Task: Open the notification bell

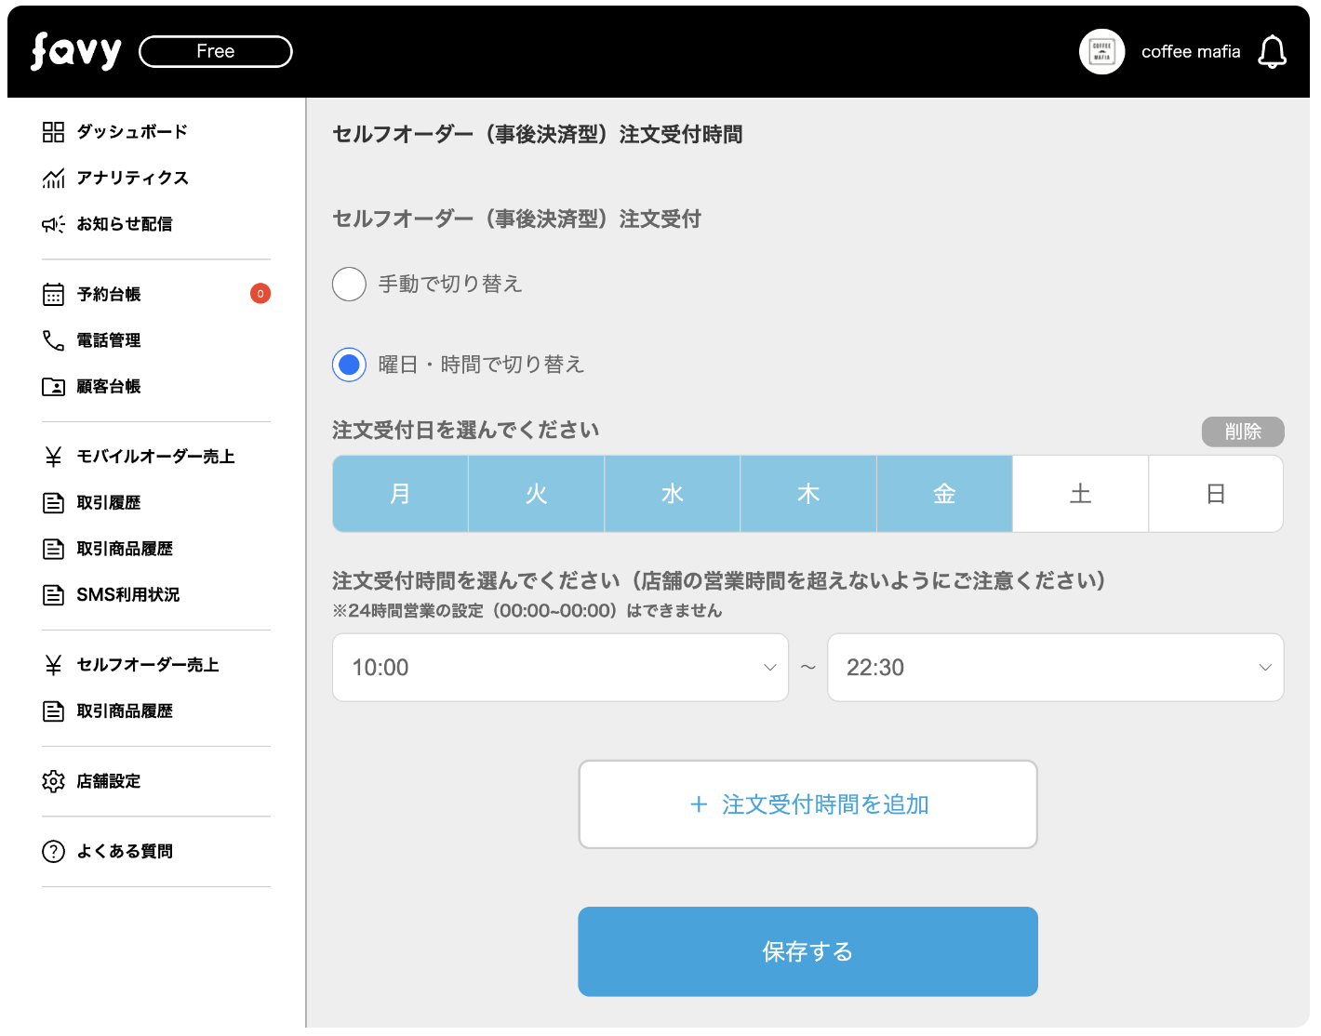Action: (x=1272, y=52)
